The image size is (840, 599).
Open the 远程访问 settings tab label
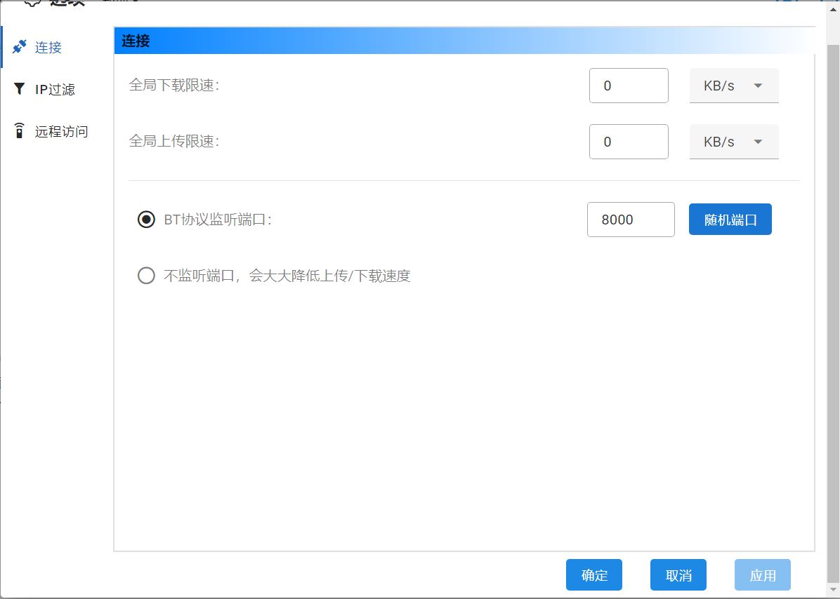coord(61,131)
